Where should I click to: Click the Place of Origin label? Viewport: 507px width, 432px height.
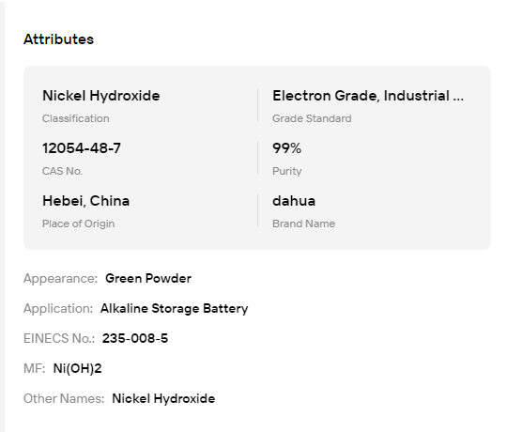click(78, 224)
